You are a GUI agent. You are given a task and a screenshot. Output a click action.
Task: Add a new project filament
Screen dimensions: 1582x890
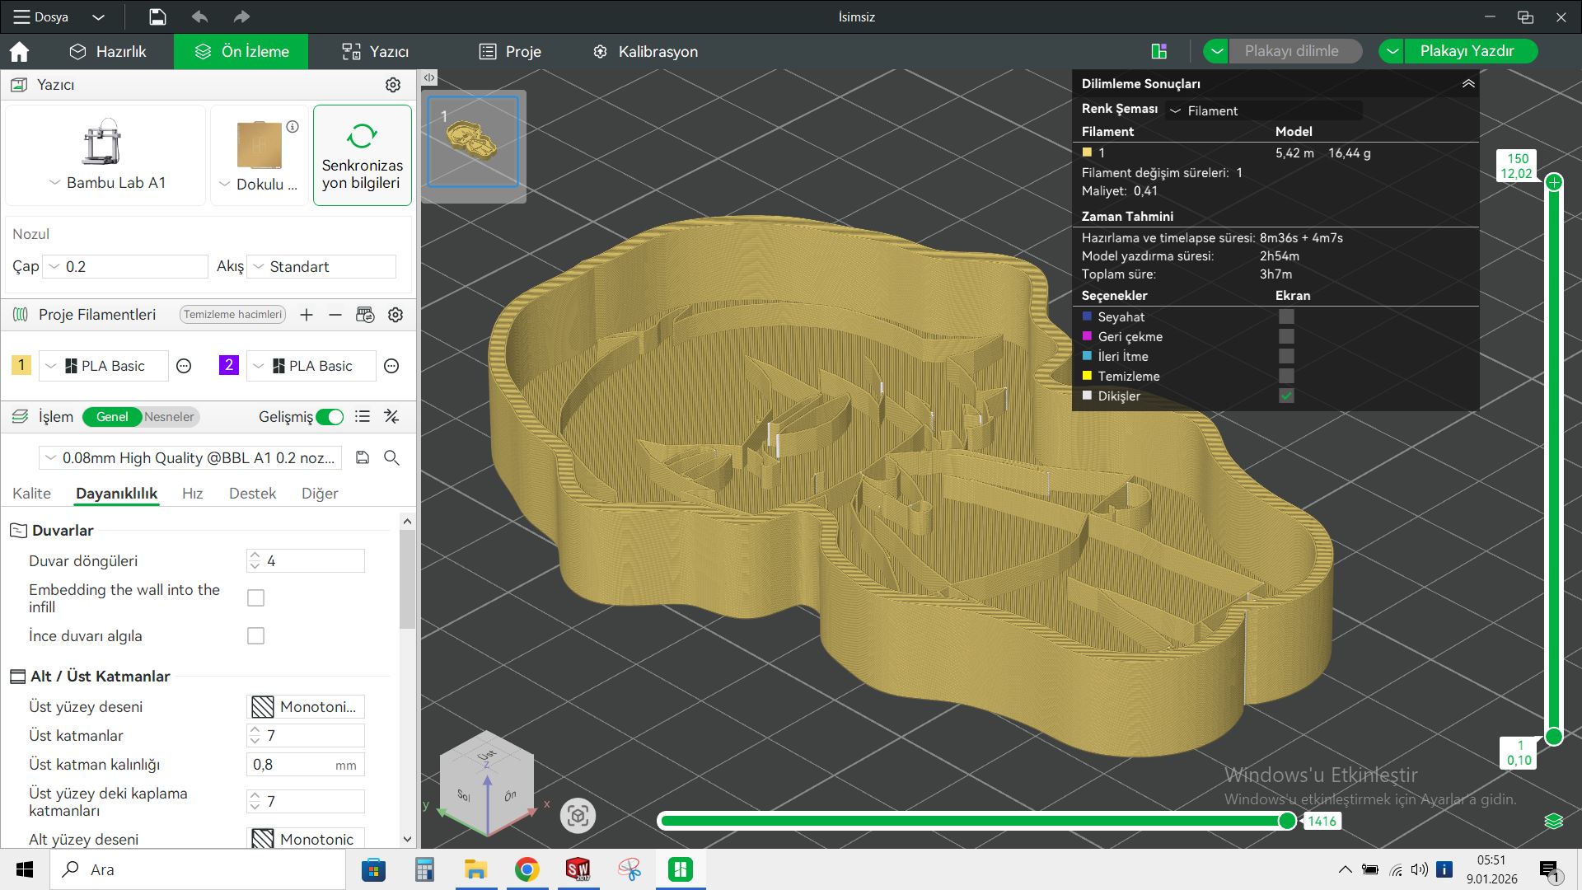(307, 315)
